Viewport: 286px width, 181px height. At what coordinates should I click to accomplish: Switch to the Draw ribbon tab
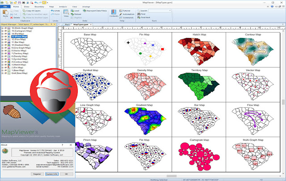pos(27,7)
